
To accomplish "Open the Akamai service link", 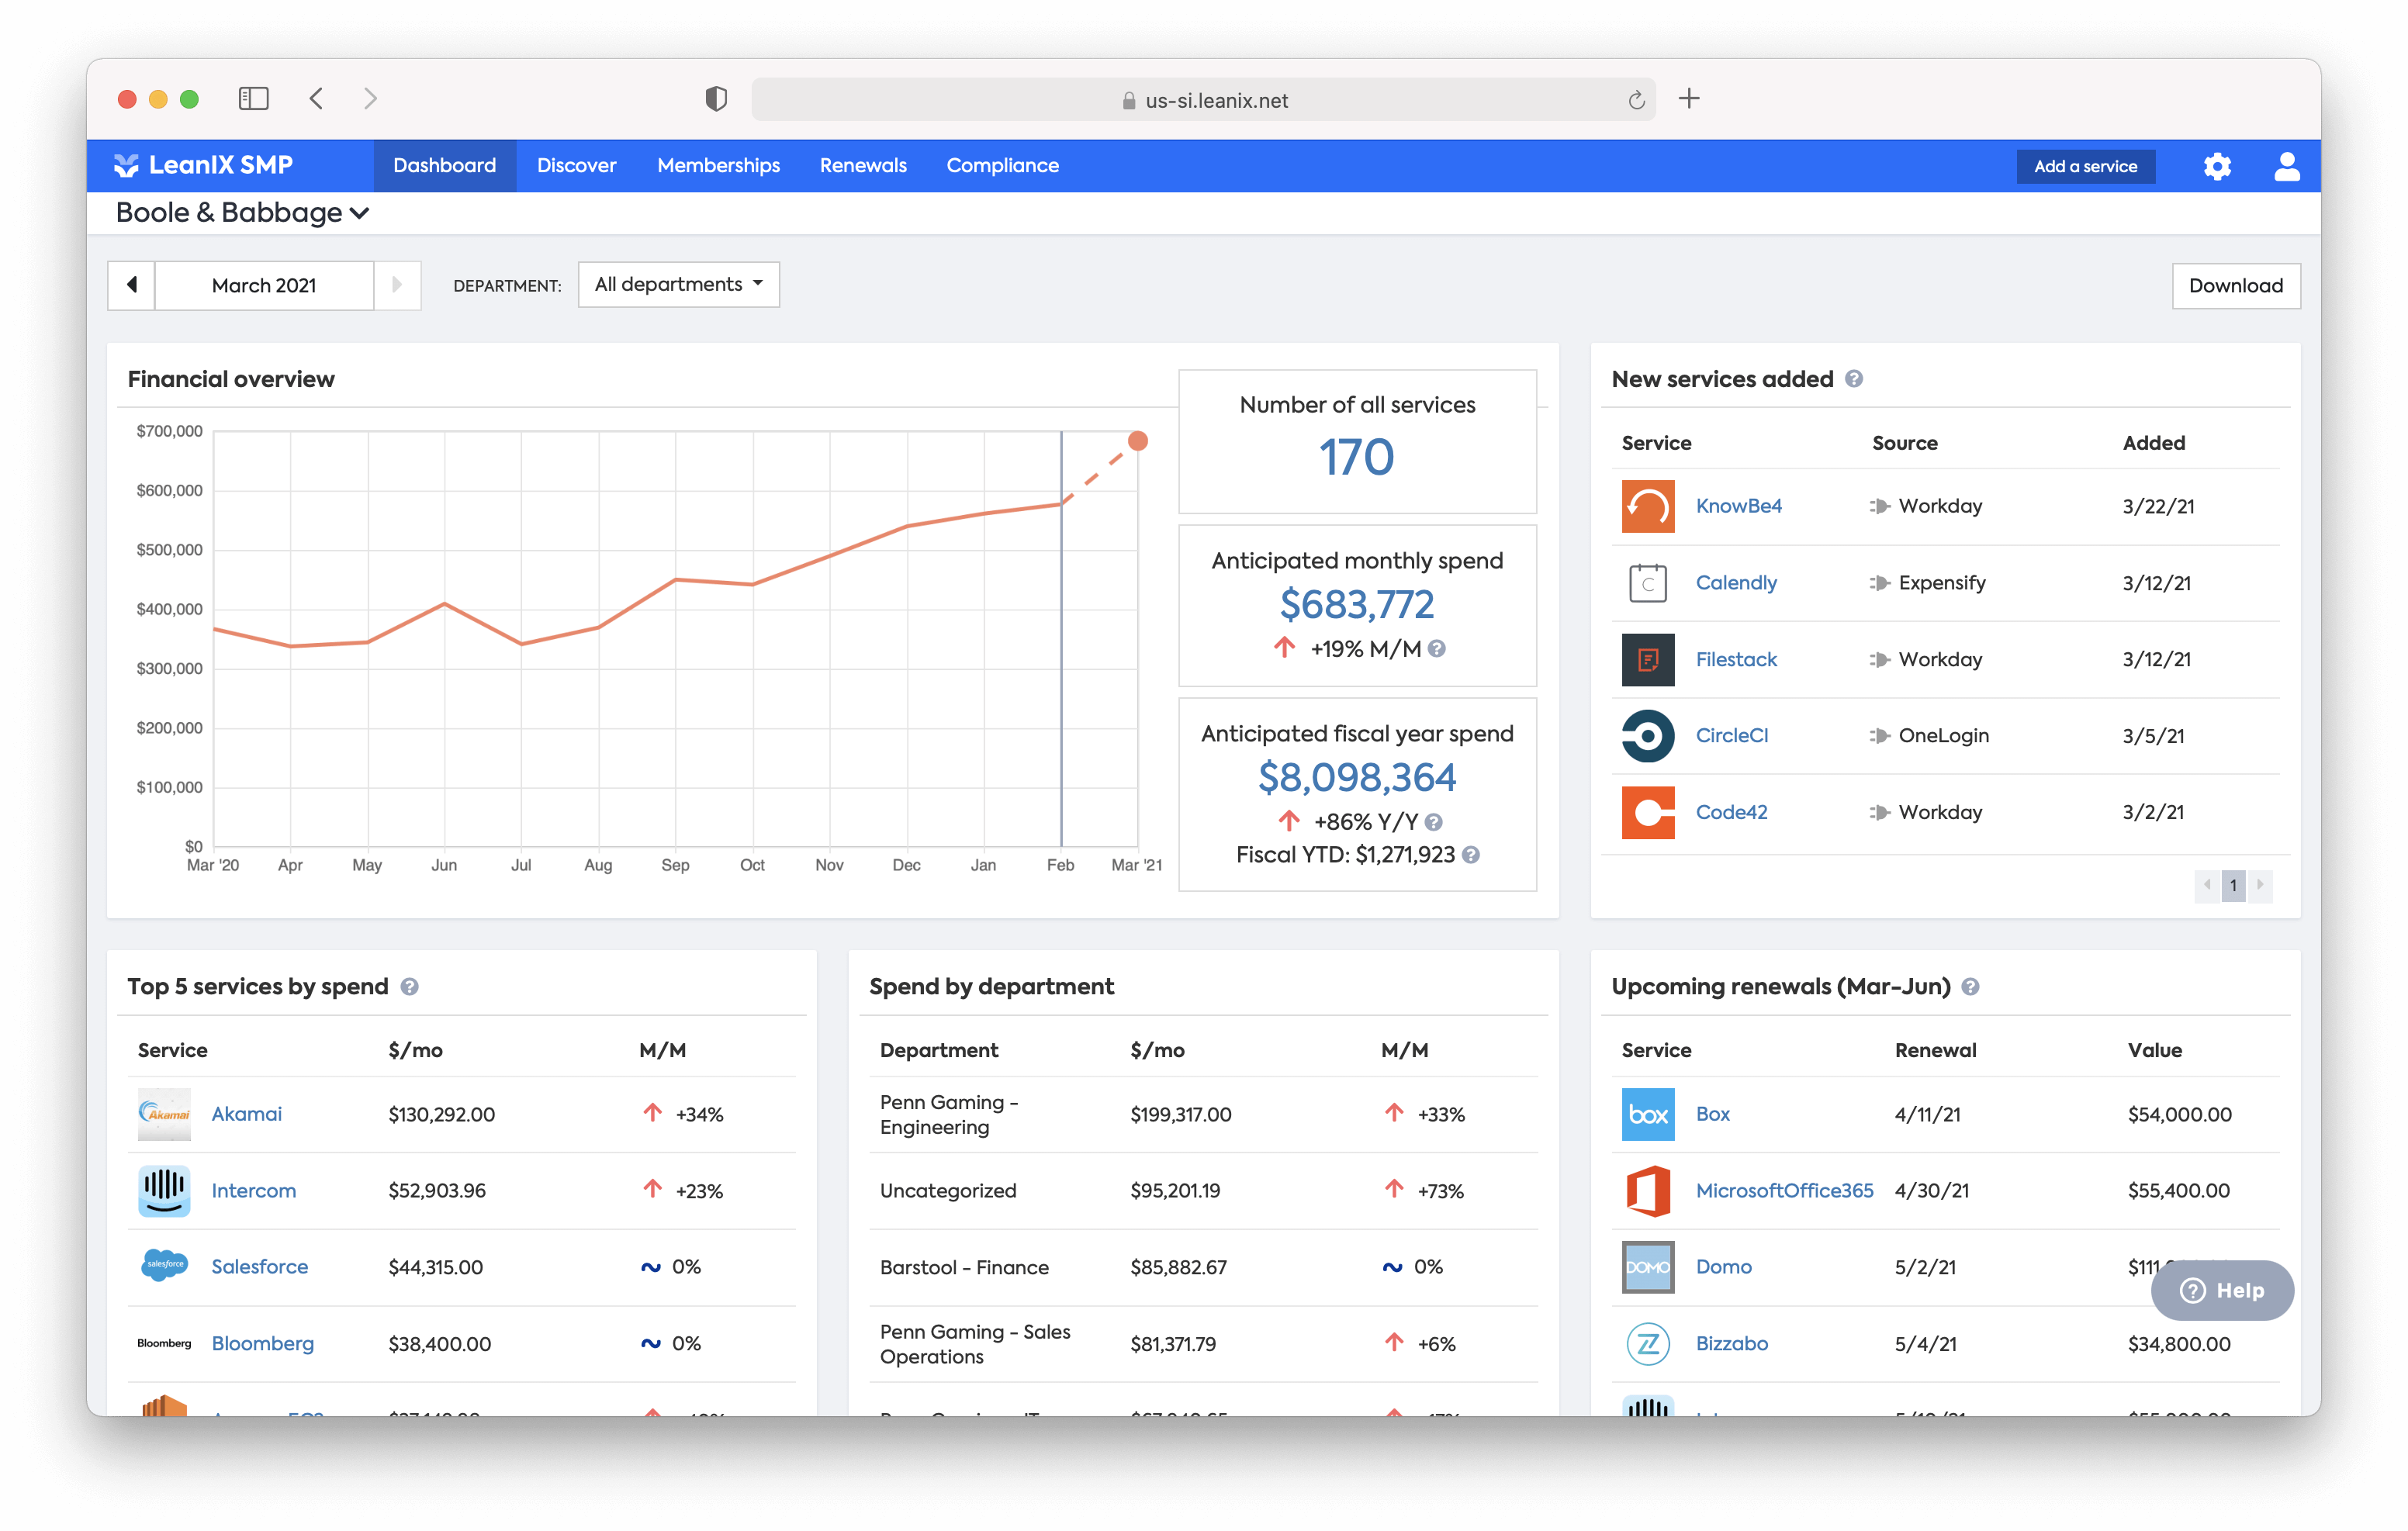I will (x=246, y=1114).
